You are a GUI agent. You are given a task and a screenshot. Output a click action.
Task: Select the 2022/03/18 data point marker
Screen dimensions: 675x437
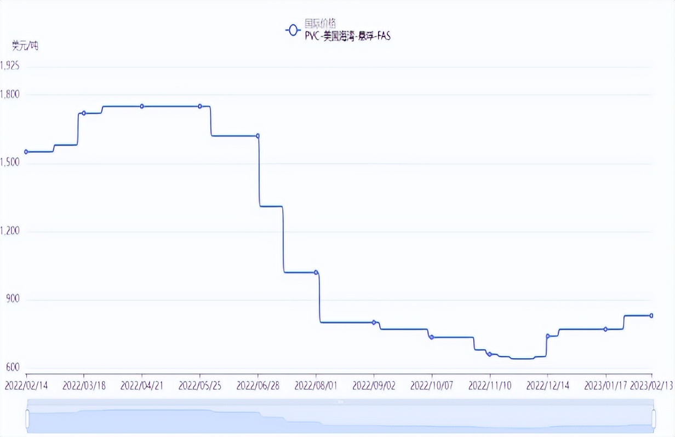coord(84,113)
